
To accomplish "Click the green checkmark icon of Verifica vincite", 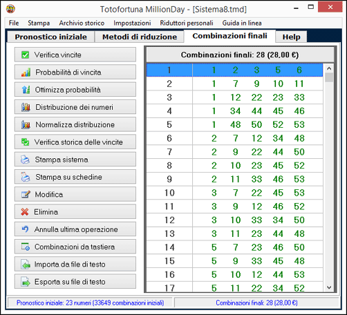I will pos(25,55).
